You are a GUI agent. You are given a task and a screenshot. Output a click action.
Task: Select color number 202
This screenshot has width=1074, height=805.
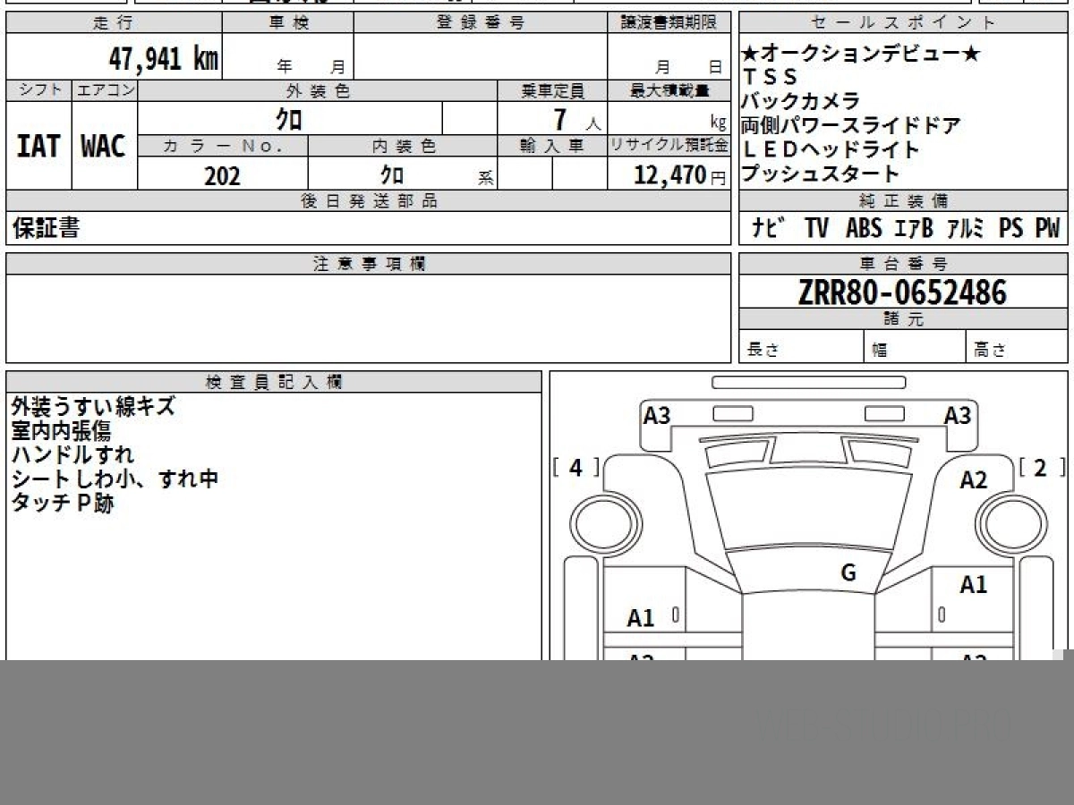(x=222, y=176)
